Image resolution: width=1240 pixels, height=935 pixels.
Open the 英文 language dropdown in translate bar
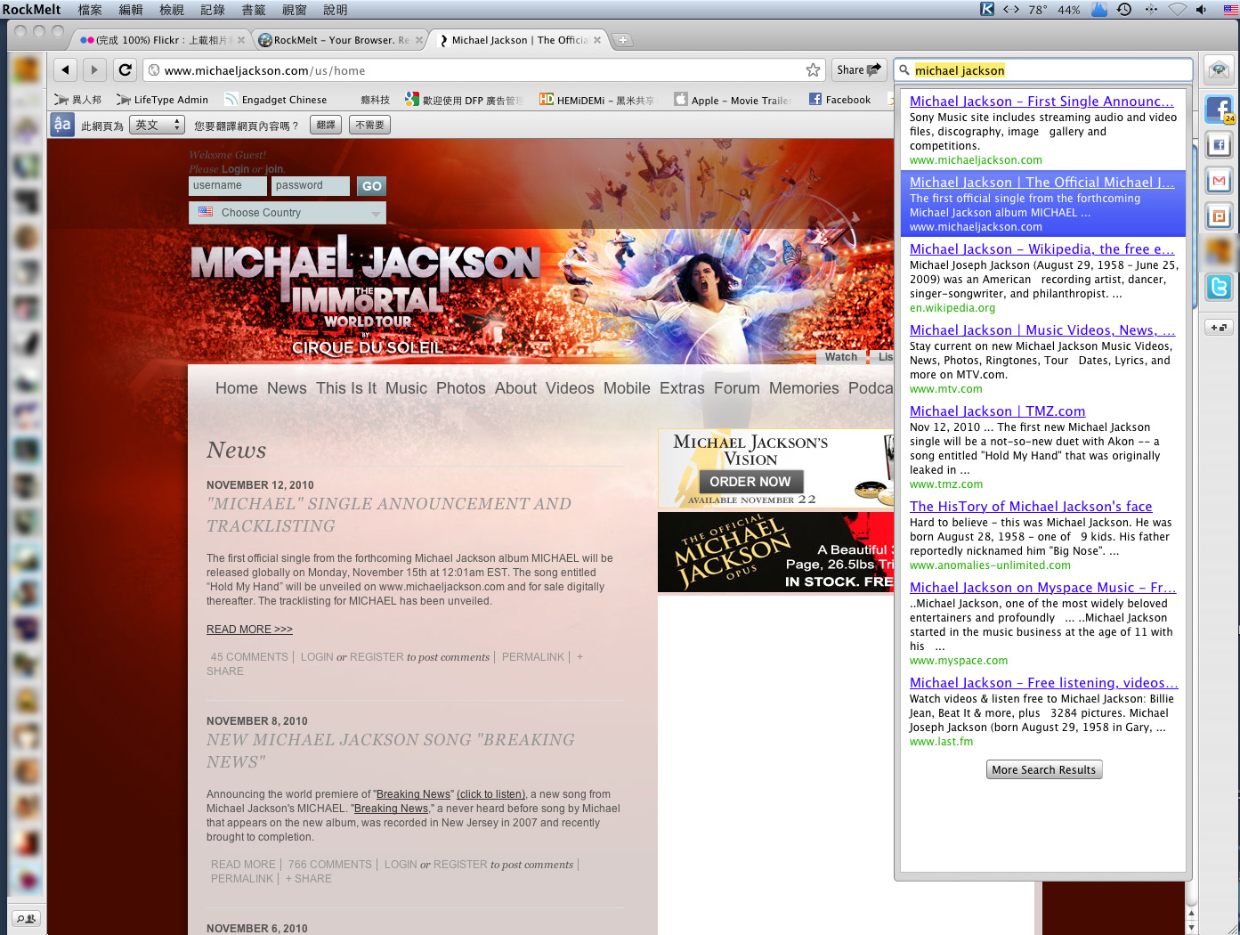click(158, 126)
